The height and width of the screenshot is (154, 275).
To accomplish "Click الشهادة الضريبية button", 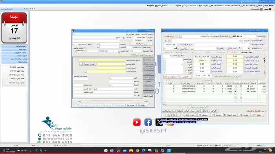I will [x=90, y=64].
